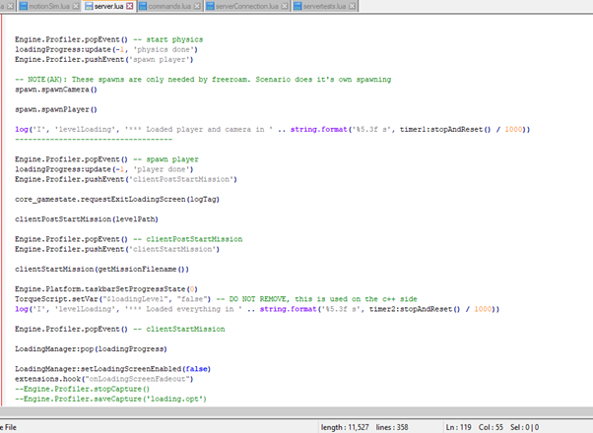Image resolution: width=593 pixels, height=433 pixels.
Task: Switch to the serverConnection.lua tab
Action: [246, 6]
